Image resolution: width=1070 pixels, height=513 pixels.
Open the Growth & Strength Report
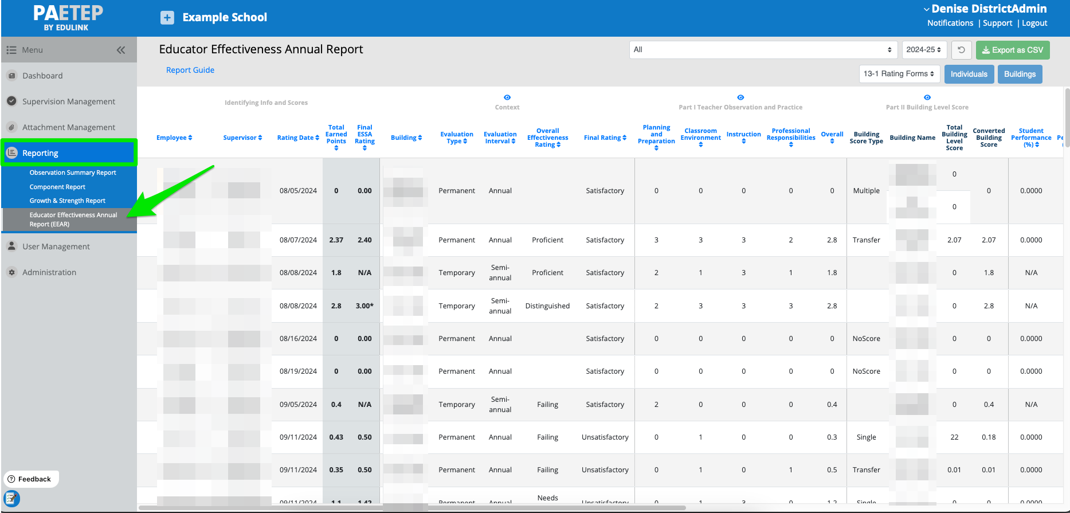pyautogui.click(x=68, y=201)
